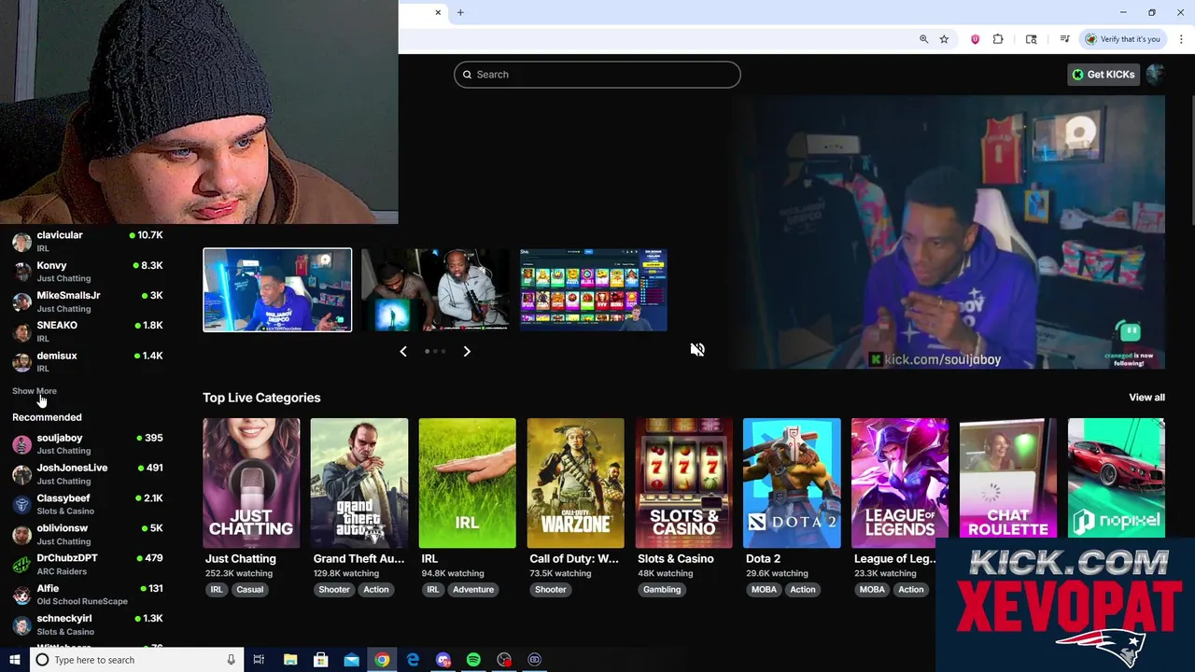
Task: Open Task View on the taskbar
Action: coord(259,660)
